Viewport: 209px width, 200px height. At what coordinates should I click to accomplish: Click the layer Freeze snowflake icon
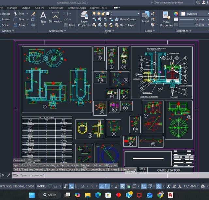click(105, 20)
